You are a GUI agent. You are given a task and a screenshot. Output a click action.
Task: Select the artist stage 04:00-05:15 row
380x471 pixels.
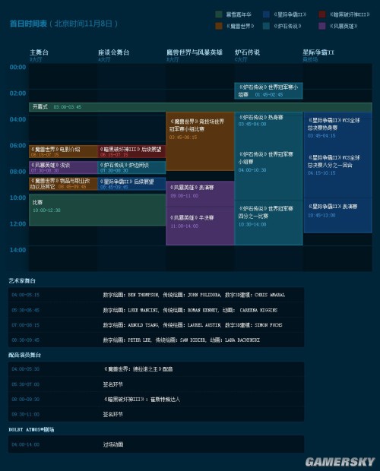click(x=156, y=295)
